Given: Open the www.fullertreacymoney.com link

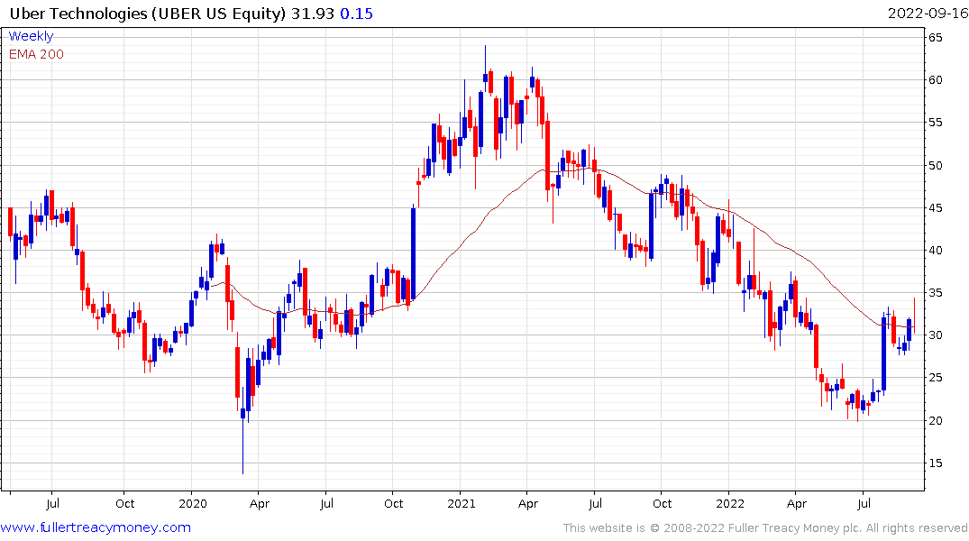Looking at the screenshot, I should pyautogui.click(x=96, y=527).
